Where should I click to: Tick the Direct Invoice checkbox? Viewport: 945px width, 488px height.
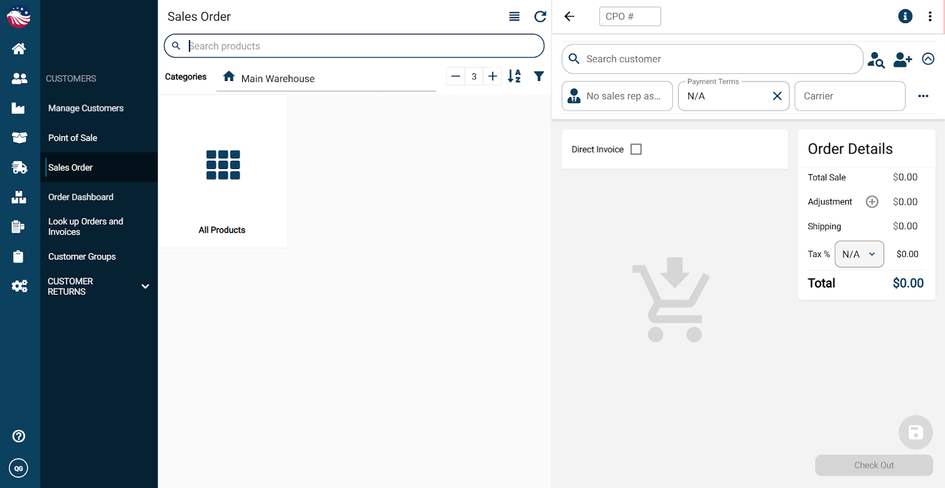[636, 149]
